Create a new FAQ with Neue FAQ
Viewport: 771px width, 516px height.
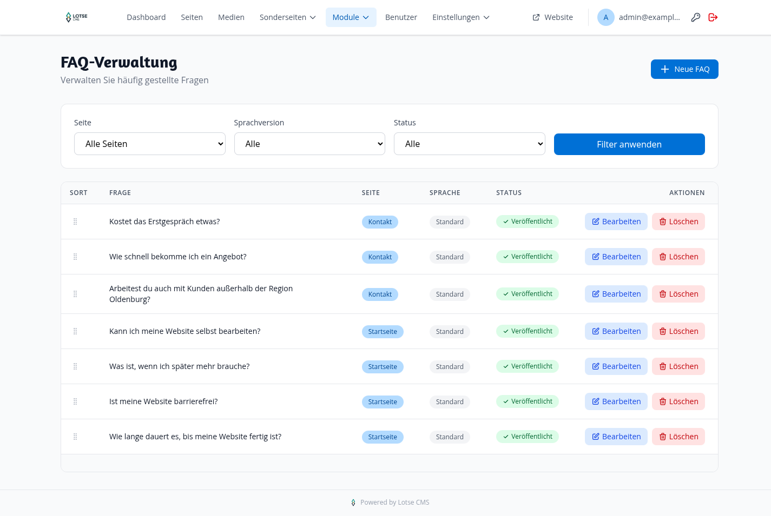click(x=684, y=69)
